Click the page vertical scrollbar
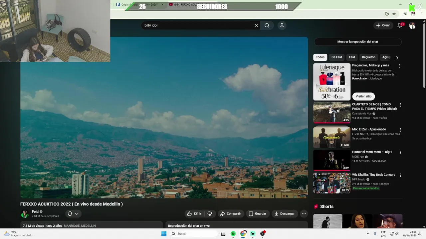This screenshot has height=239, width=426. [424, 56]
